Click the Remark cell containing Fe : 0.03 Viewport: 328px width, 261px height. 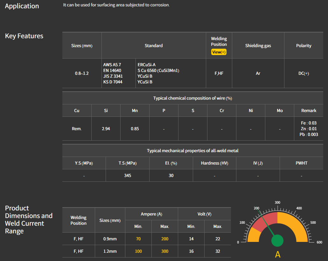(x=309, y=123)
